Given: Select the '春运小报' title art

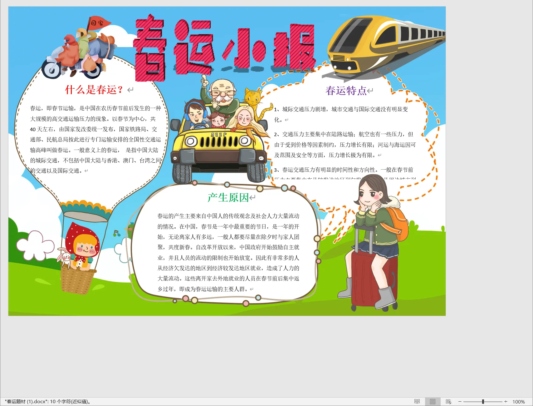Looking at the screenshot, I should point(224,47).
